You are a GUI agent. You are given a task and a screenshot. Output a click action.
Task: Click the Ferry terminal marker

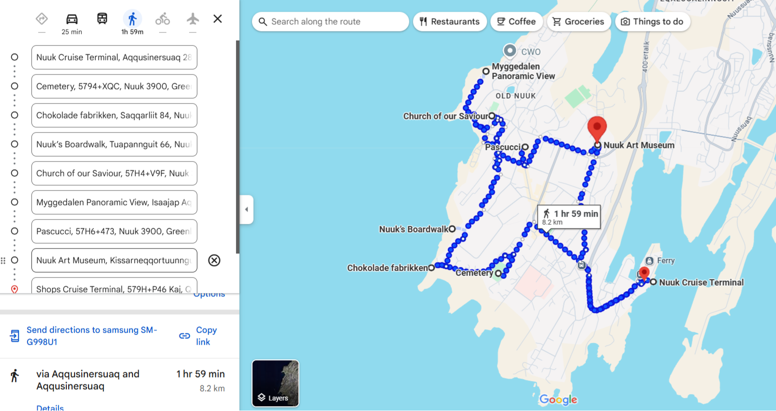[649, 261]
